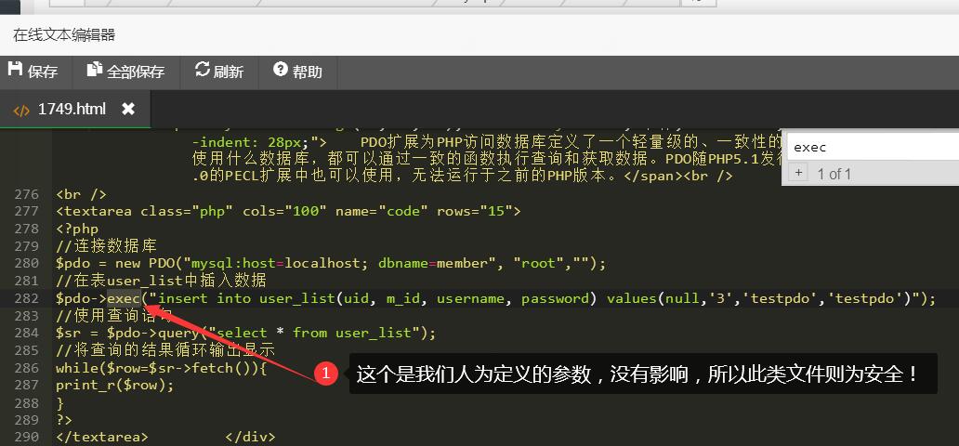Screen dimensions: 959x446
Task: Close the 1749.html tab
Action: [128, 110]
